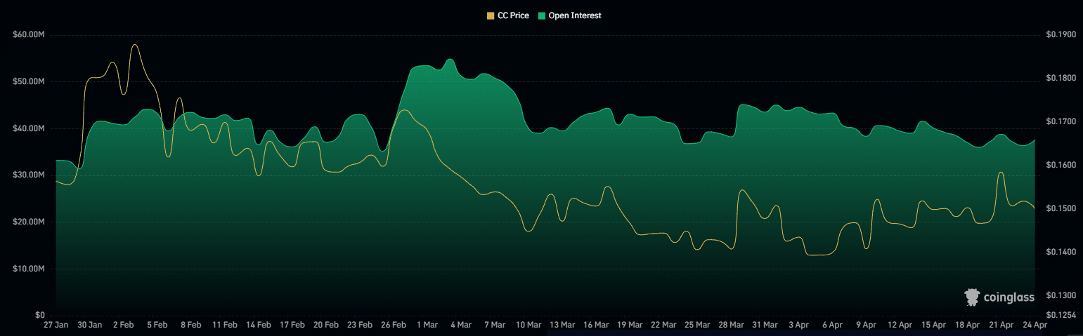Click the green Open Interest legend swatch

(x=542, y=15)
